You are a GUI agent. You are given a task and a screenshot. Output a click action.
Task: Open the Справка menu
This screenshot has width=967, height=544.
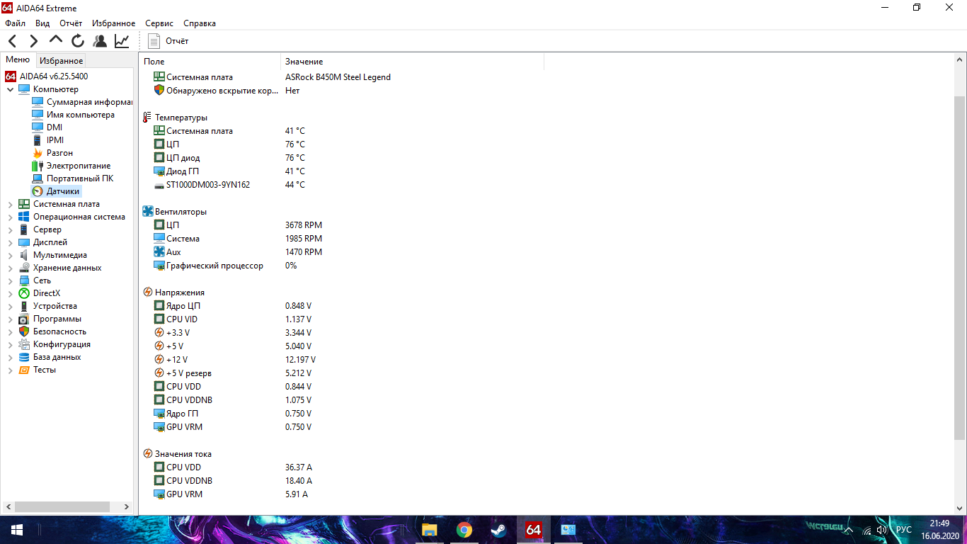[200, 23]
